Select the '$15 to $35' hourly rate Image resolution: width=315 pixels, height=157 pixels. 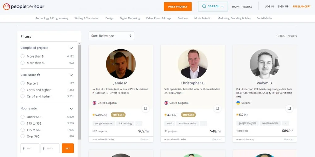[22, 123]
